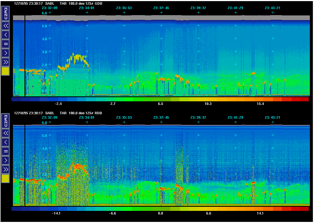Step forward with RDB single-right arrow
314x223 pixels.
[6, 160]
